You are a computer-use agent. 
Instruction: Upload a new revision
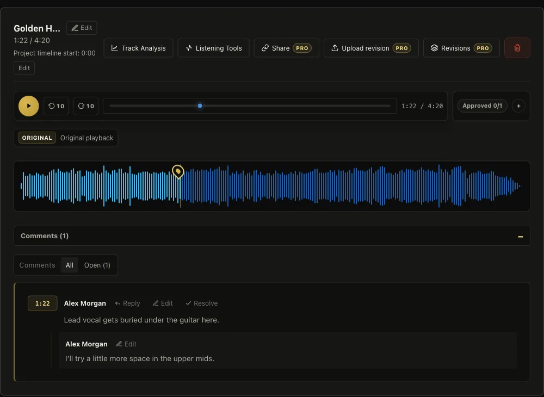(371, 48)
